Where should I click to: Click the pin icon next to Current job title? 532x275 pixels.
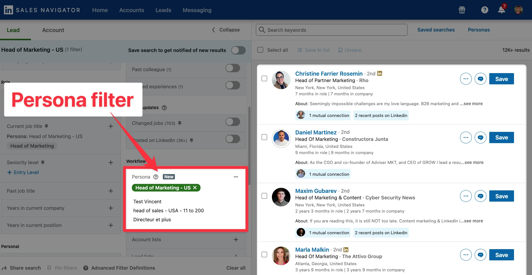pyautogui.click(x=46, y=126)
